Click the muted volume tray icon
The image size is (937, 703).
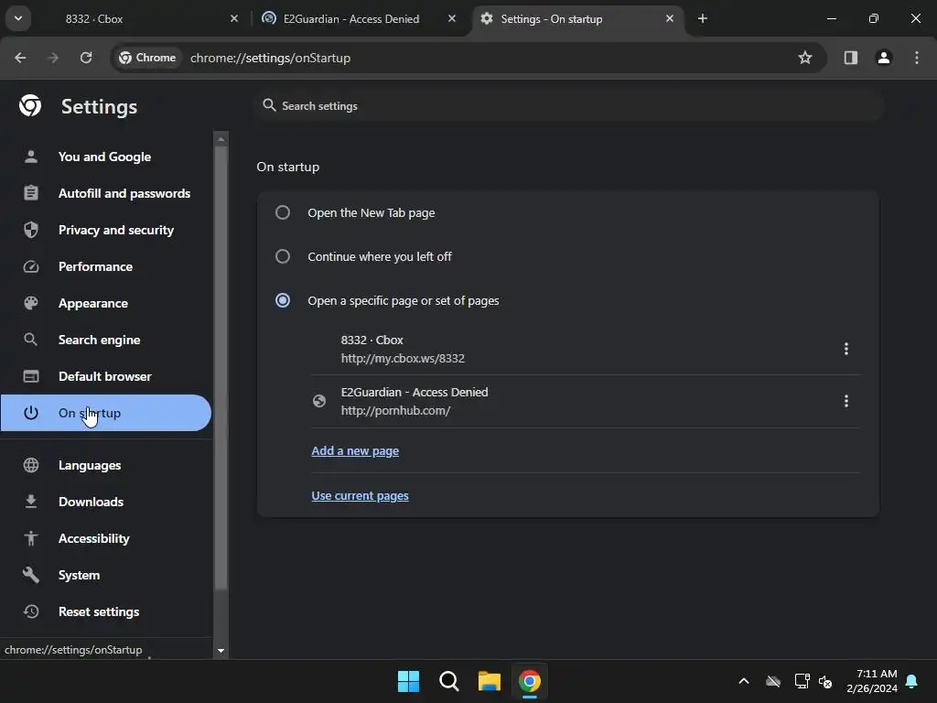coord(825,681)
